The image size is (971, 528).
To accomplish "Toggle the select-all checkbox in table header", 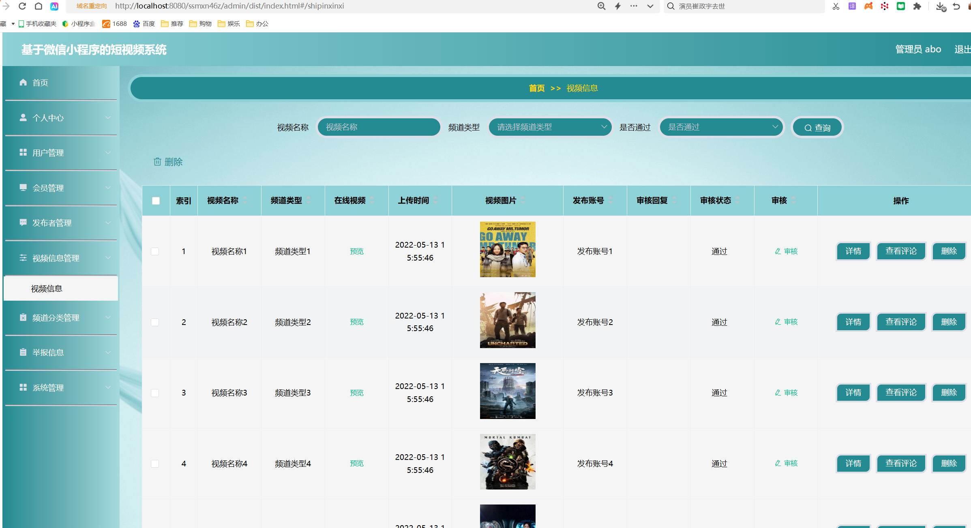I will coord(156,201).
